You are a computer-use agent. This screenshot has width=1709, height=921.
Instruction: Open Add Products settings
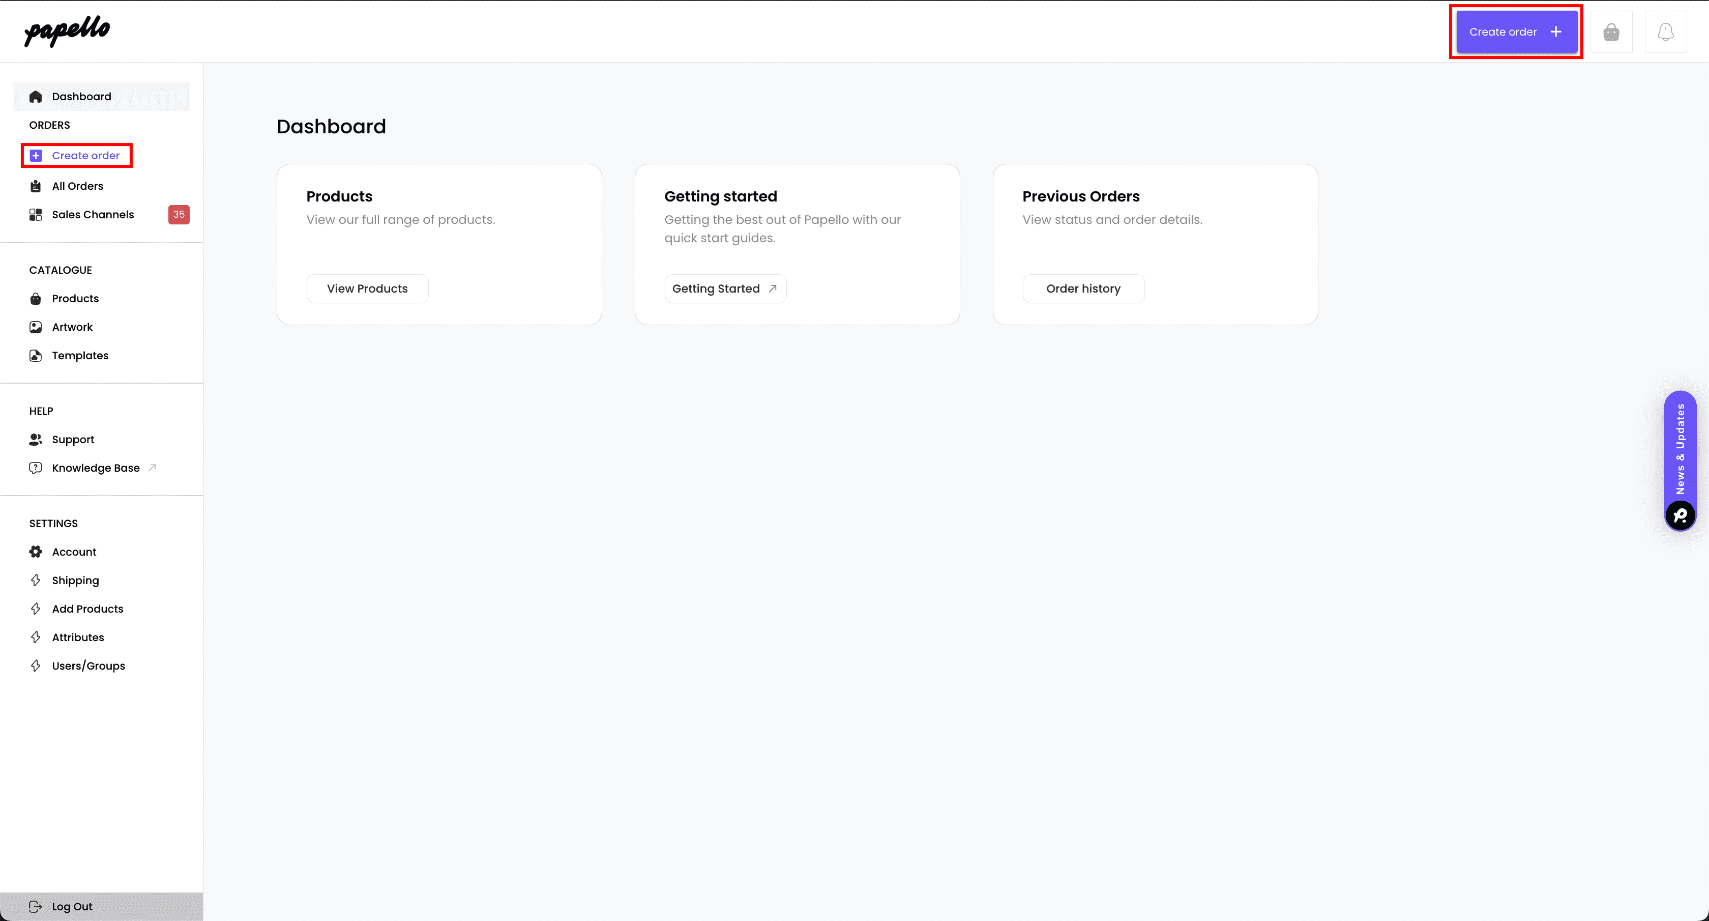[87, 609]
